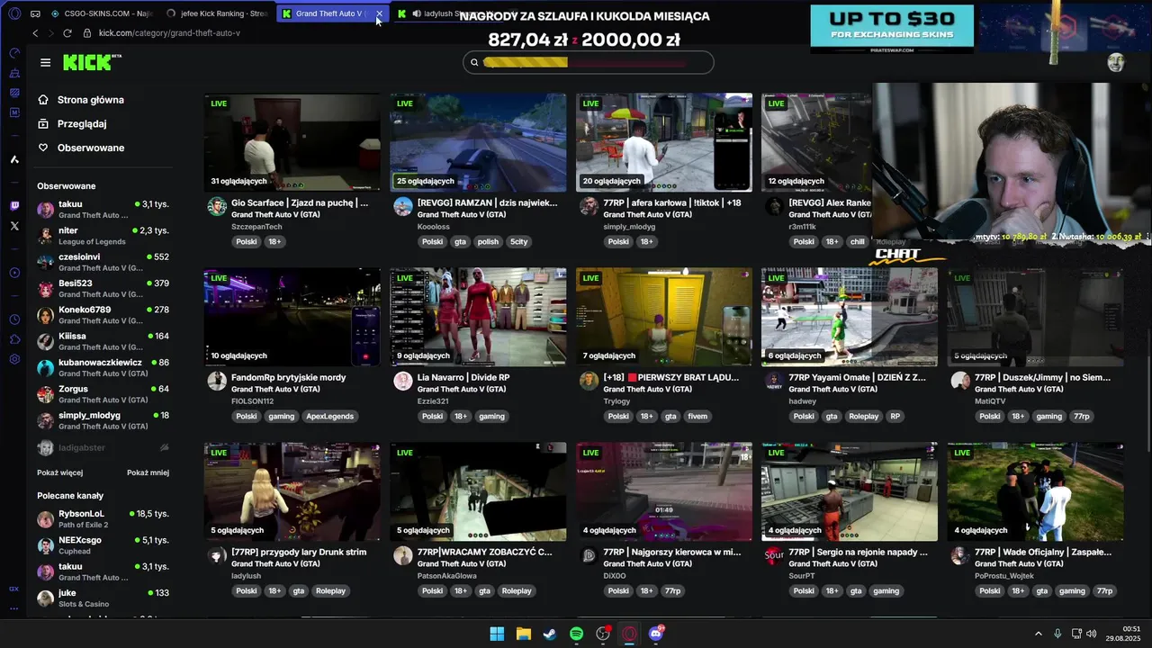Open PatsonAkaGlowa channel name

pyautogui.click(x=447, y=576)
